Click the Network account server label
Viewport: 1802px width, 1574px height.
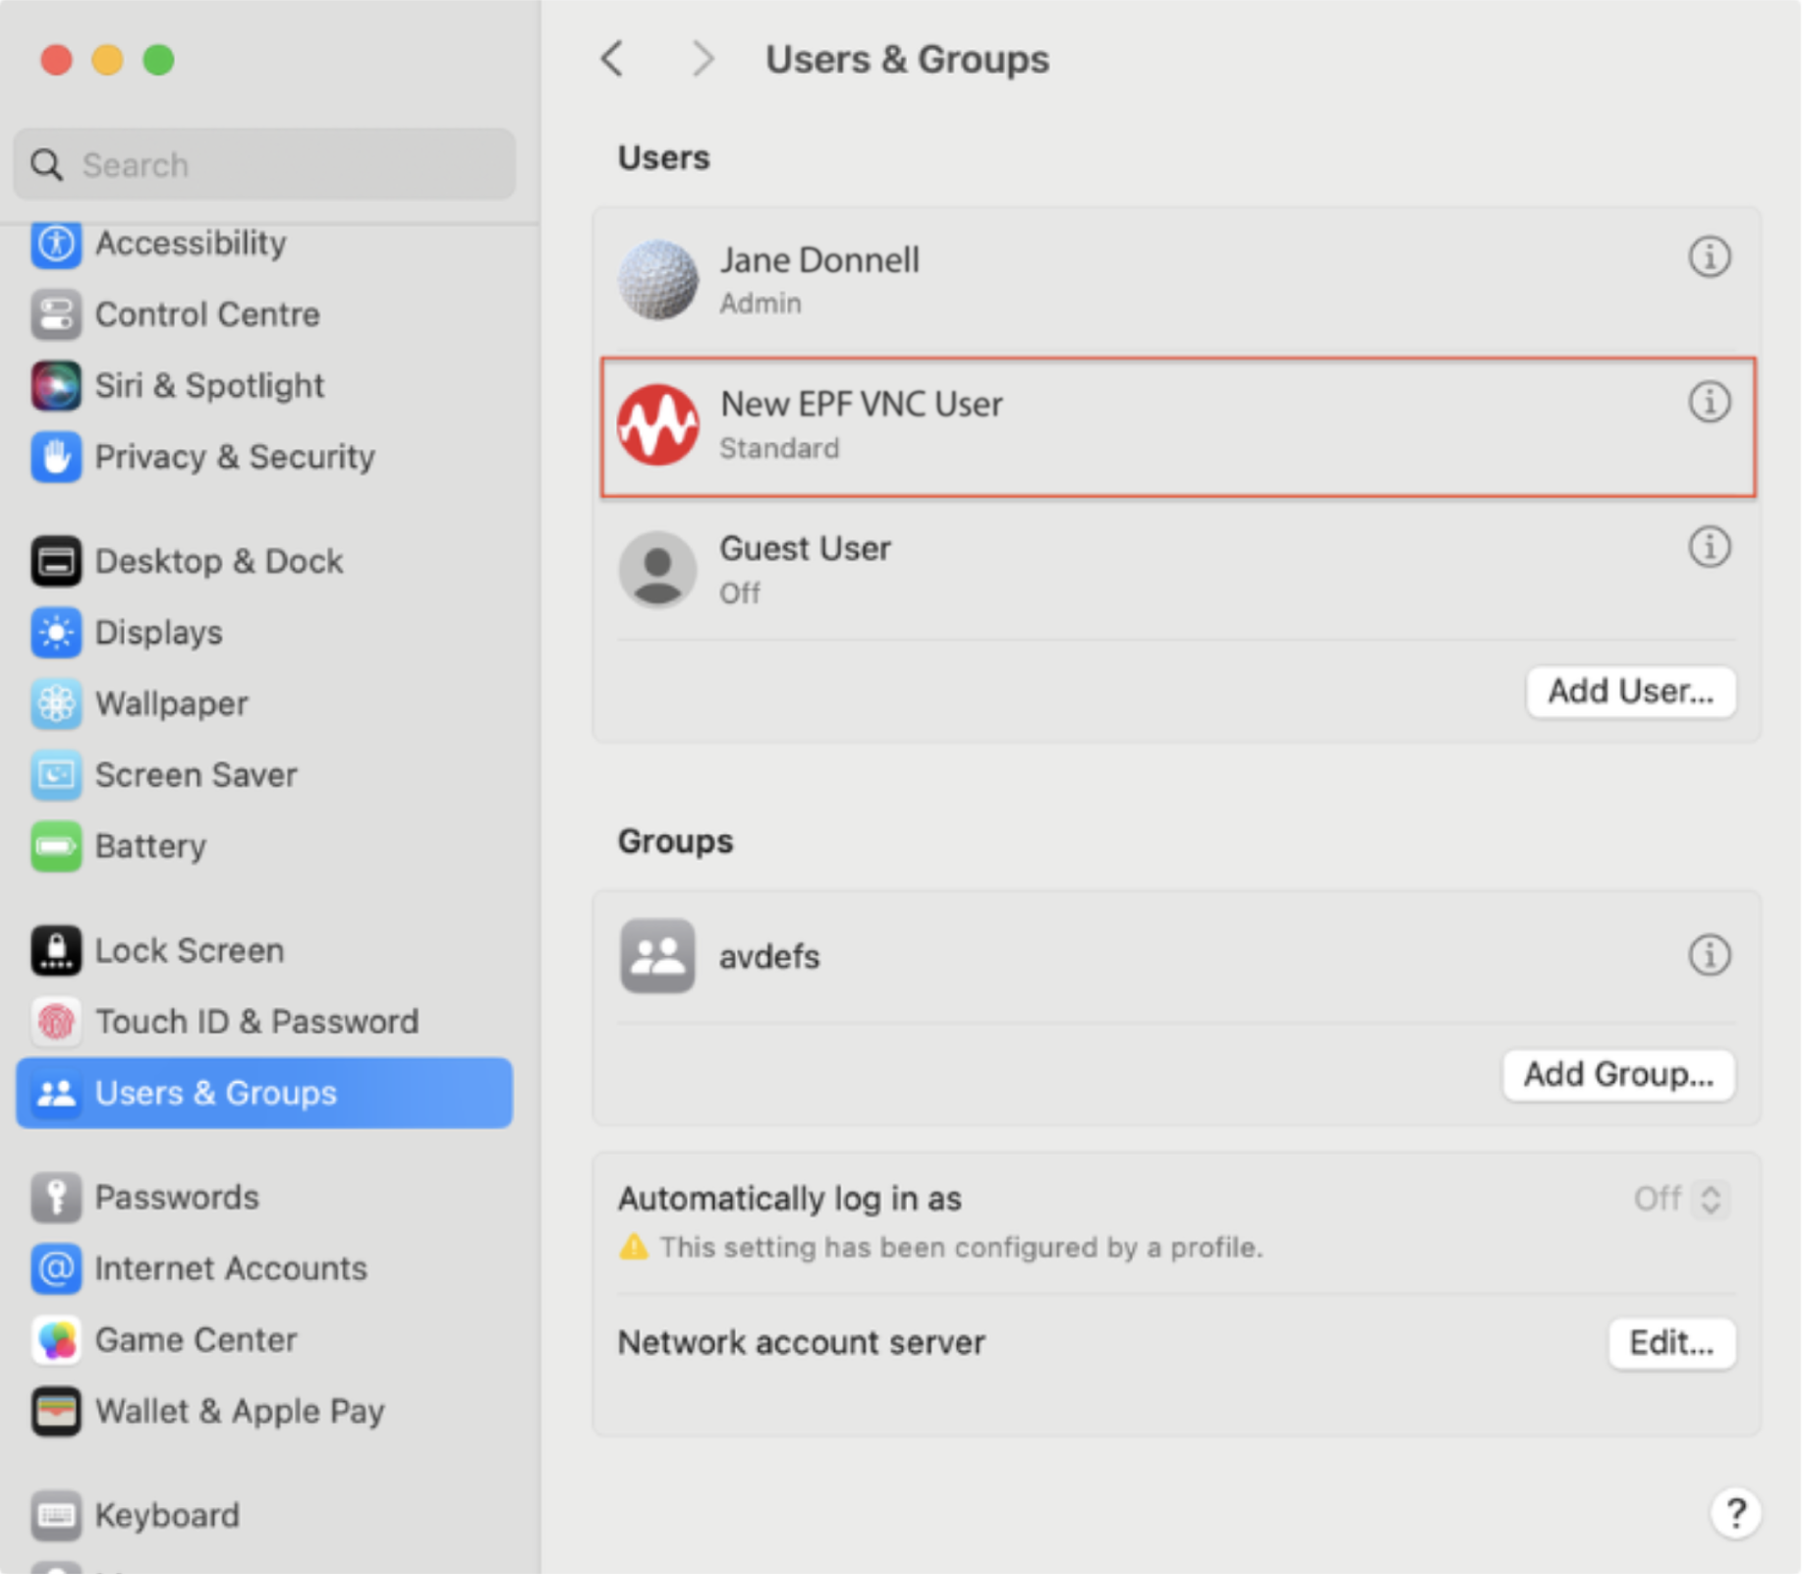[802, 1342]
